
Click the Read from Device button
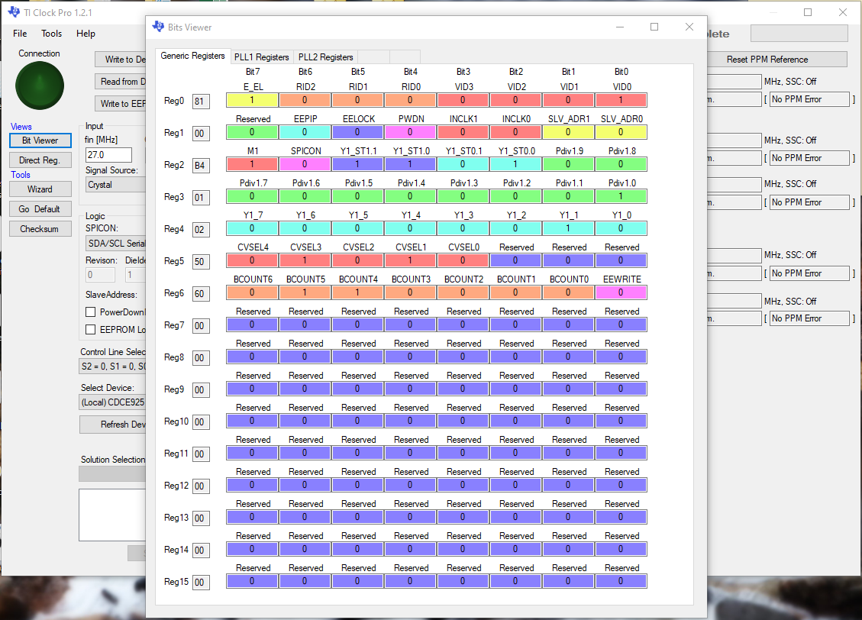click(121, 82)
